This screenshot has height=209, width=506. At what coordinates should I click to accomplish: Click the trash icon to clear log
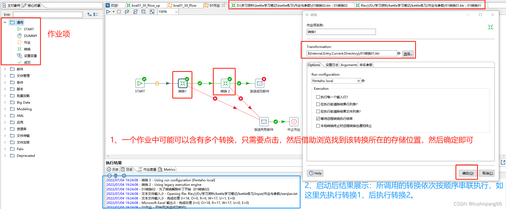click(116, 176)
